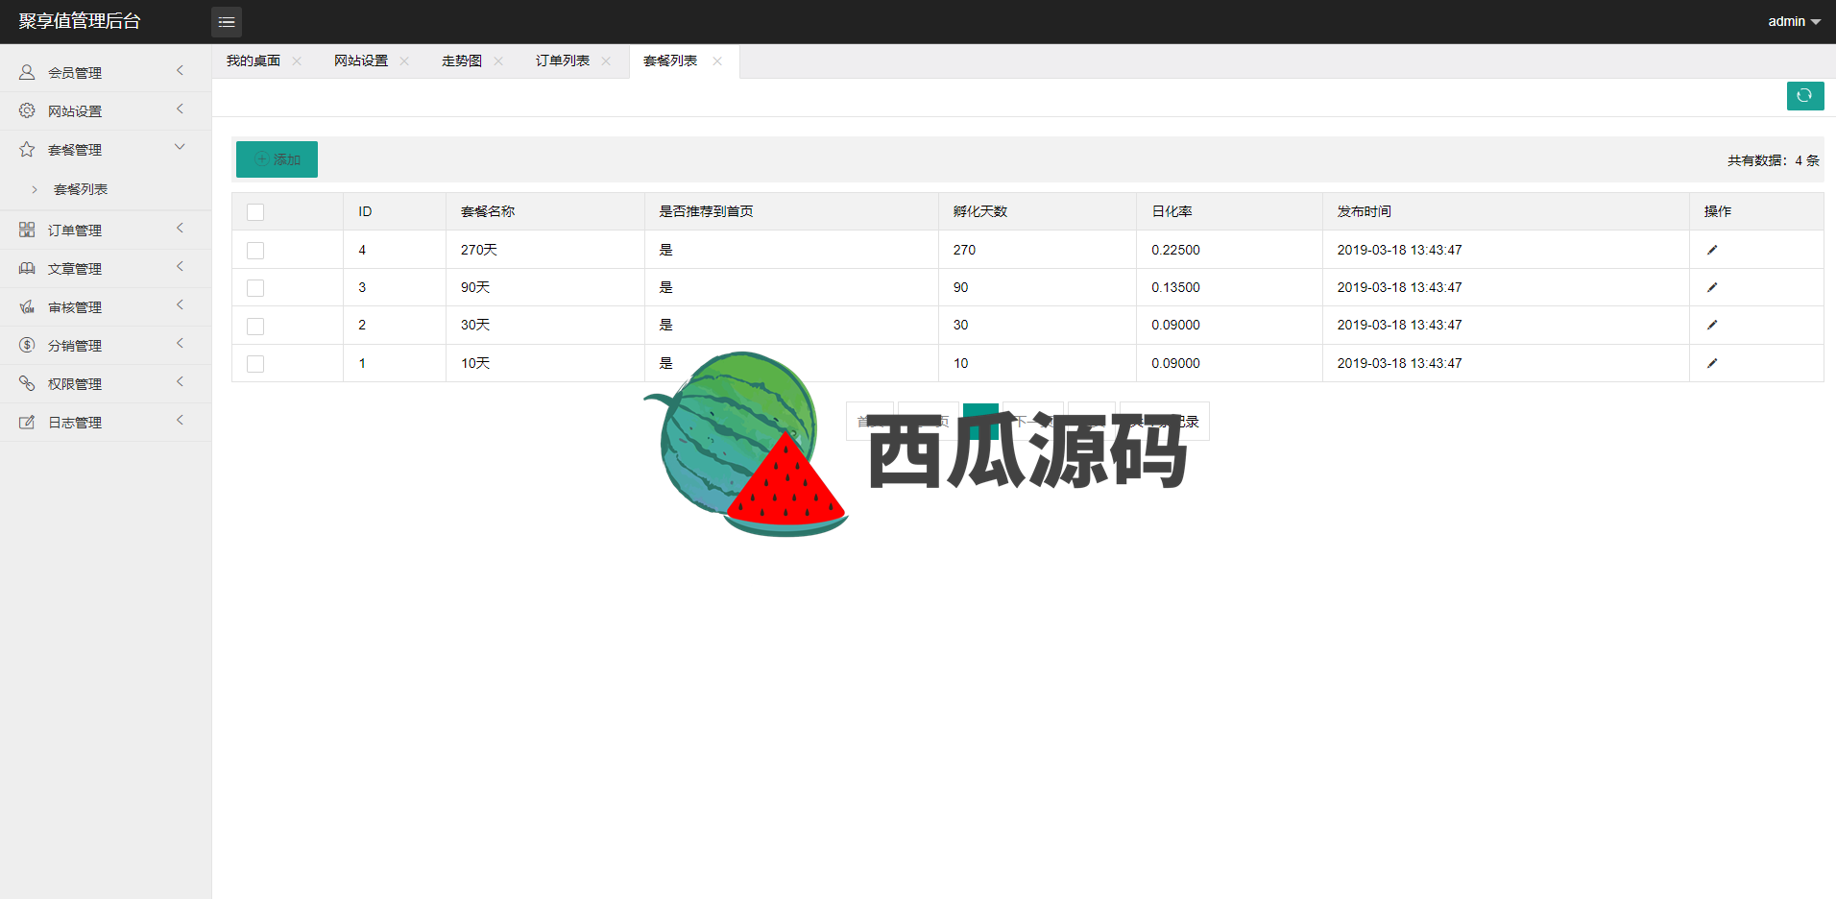The width and height of the screenshot is (1836, 899).
Task: Click the 网站设置 gear icon in sidebar
Action: point(27,110)
